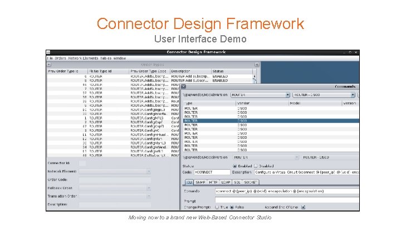This screenshot has width=401, height=226.
Task: Set Change Prompt to True
Action: (217, 207)
